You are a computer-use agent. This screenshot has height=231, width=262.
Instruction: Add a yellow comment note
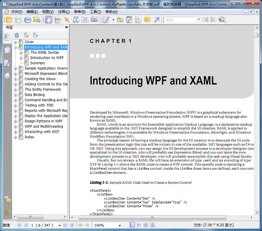click(x=148, y=20)
